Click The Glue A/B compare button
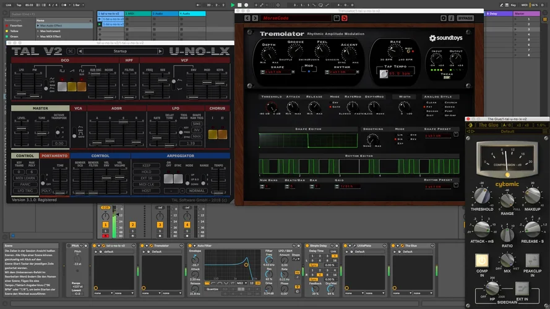The width and height of the screenshot is (550, 309). pos(507,125)
